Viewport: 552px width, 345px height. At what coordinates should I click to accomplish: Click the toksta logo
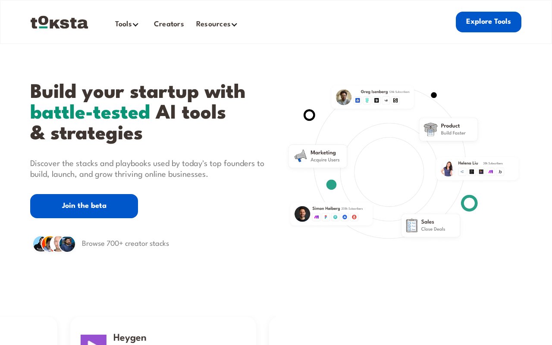(x=59, y=22)
